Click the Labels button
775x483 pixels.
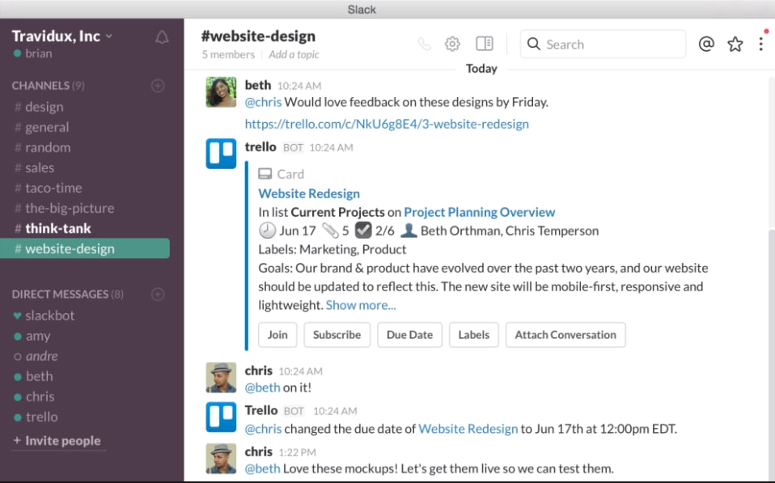[x=473, y=335]
